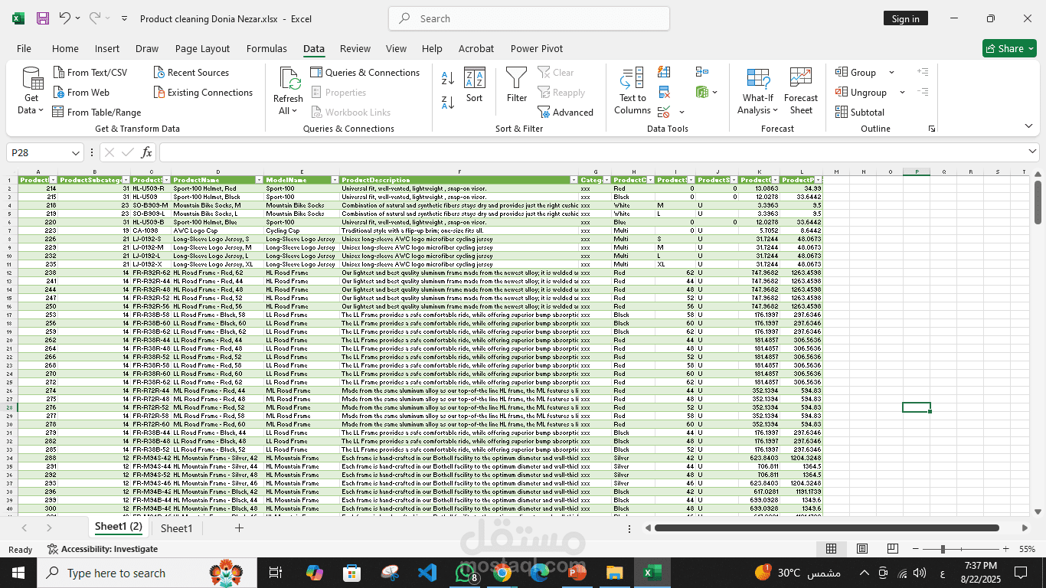Create a Forecast Sheet

tap(801, 90)
